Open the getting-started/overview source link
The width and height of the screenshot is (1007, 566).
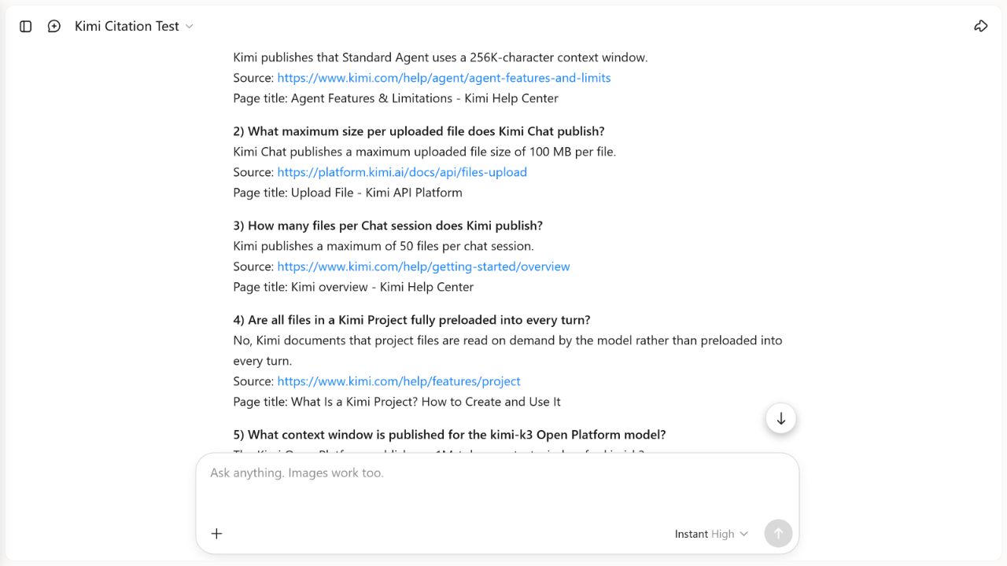[x=423, y=266]
